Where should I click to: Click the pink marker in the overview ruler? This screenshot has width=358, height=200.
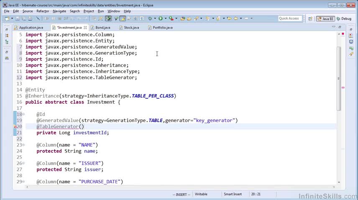tap(343, 87)
